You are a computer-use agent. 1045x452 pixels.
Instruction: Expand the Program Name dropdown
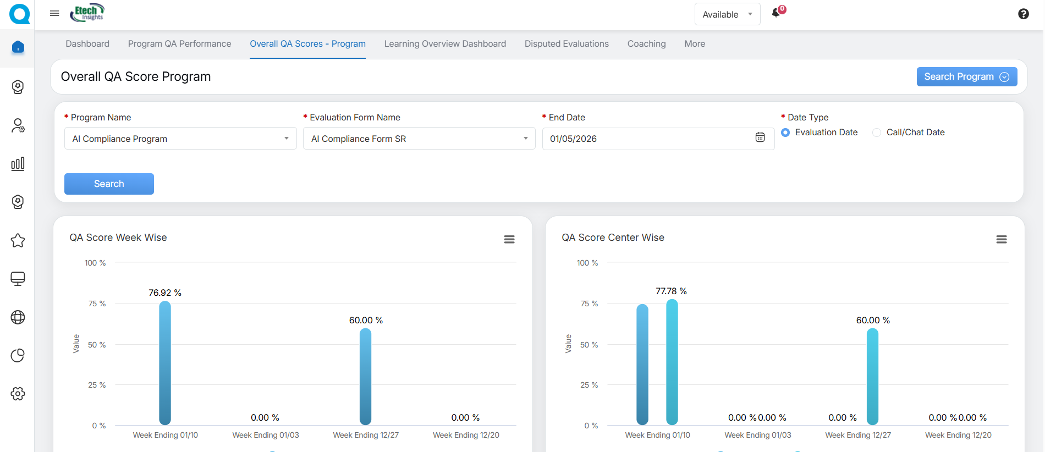click(x=180, y=139)
